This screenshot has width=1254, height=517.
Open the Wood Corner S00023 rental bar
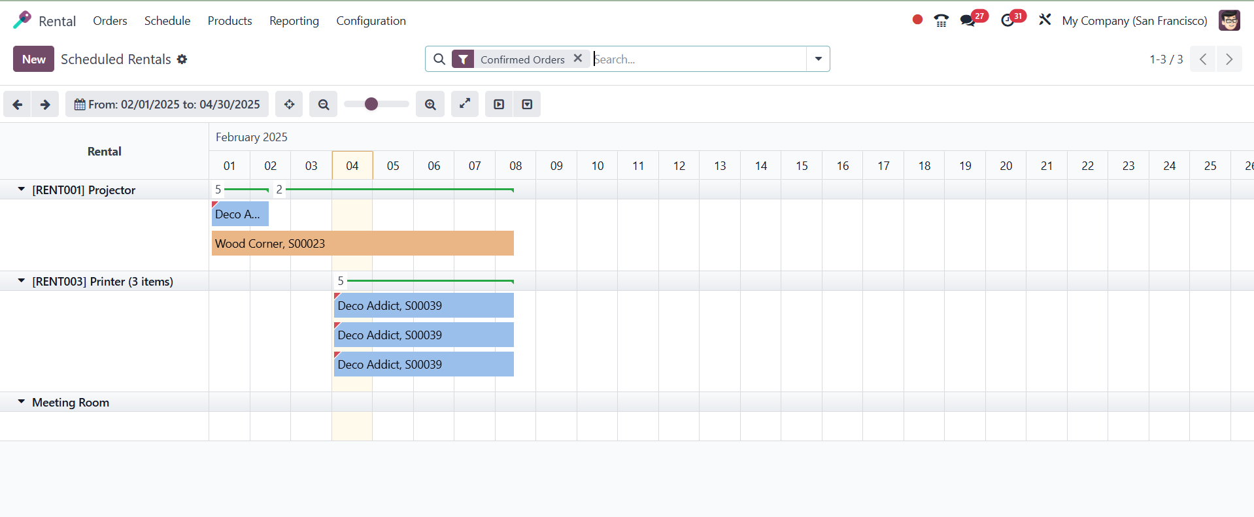coord(362,243)
